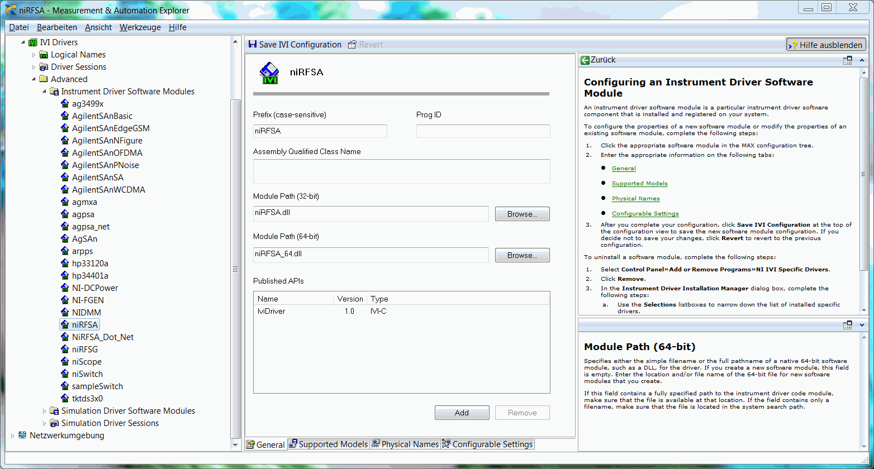Expand the Logical Names node
The width and height of the screenshot is (874, 469).
pyautogui.click(x=34, y=55)
